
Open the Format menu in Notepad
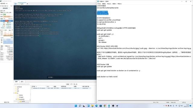109,4
